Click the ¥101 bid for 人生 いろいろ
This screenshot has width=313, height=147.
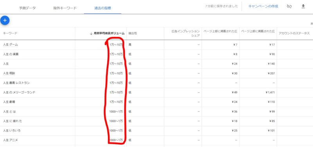click(x=272, y=131)
